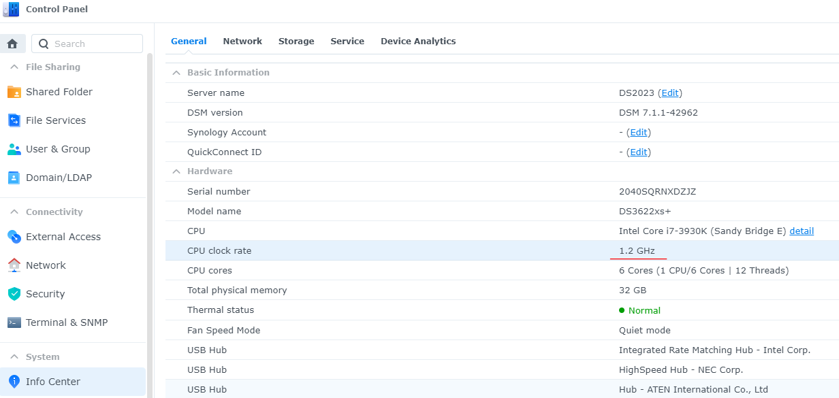Viewport: 839px width, 398px height.
Task: Open Security via its shield icon
Action: click(x=14, y=294)
